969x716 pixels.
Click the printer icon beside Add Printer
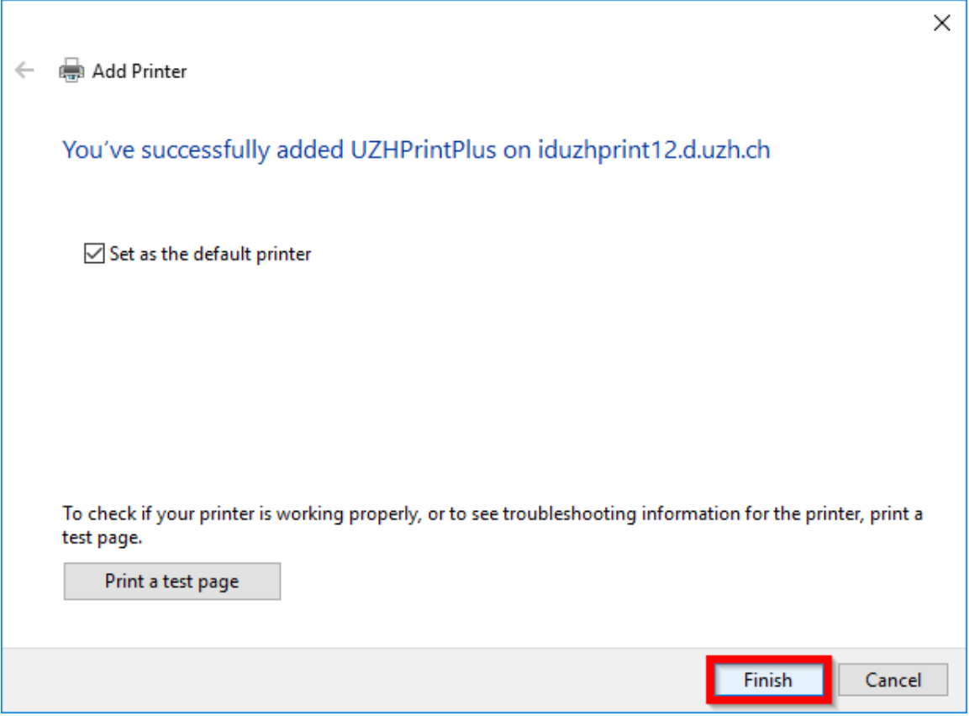coord(71,71)
